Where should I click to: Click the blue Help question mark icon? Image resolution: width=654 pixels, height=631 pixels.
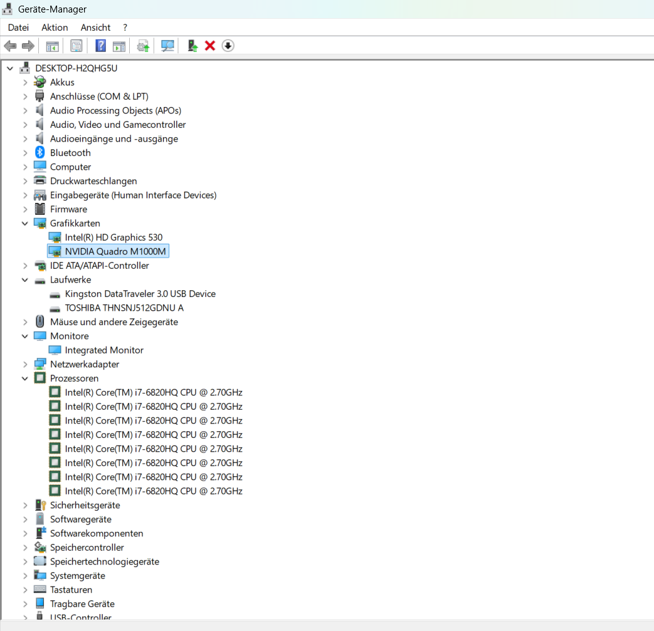click(x=100, y=46)
